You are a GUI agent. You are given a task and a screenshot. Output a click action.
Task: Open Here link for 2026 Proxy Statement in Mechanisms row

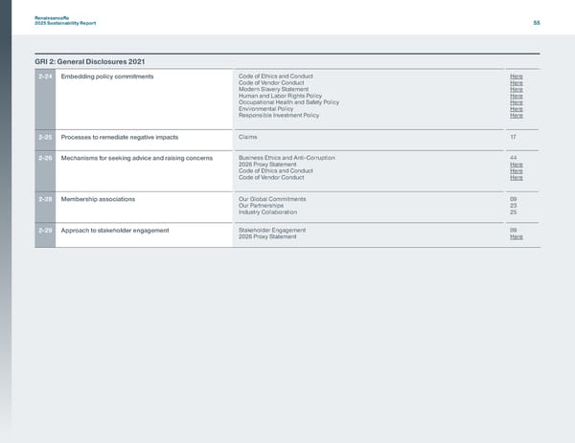pos(516,165)
